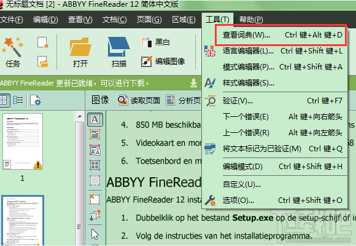This screenshot has height=246, width=356.
Task: Click 编辑图像 (Edit Image) button
Action: click(163, 61)
